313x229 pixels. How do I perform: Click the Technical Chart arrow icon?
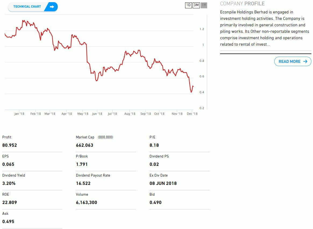coord(52,7)
